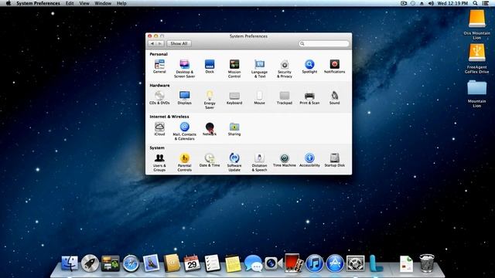Open Software Update preferences
Image resolution: width=495 pixels, height=278 pixels.
point(234,162)
